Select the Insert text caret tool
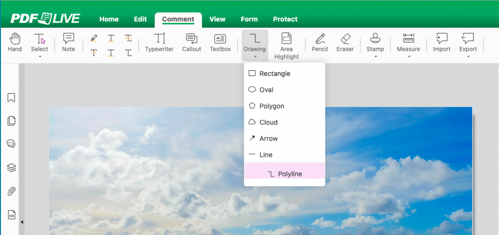The image size is (499, 235). tap(128, 53)
